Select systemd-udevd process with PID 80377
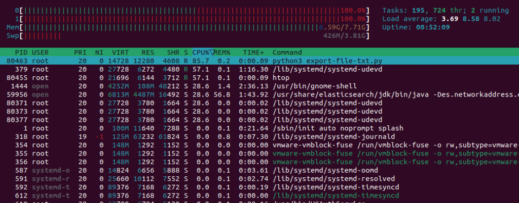The height and width of the screenshot is (203, 519). click(x=259, y=120)
